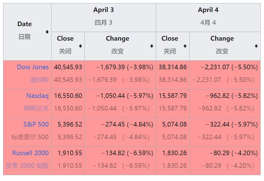Select the Date header cell
The image size is (264, 181).
coord(27,32)
